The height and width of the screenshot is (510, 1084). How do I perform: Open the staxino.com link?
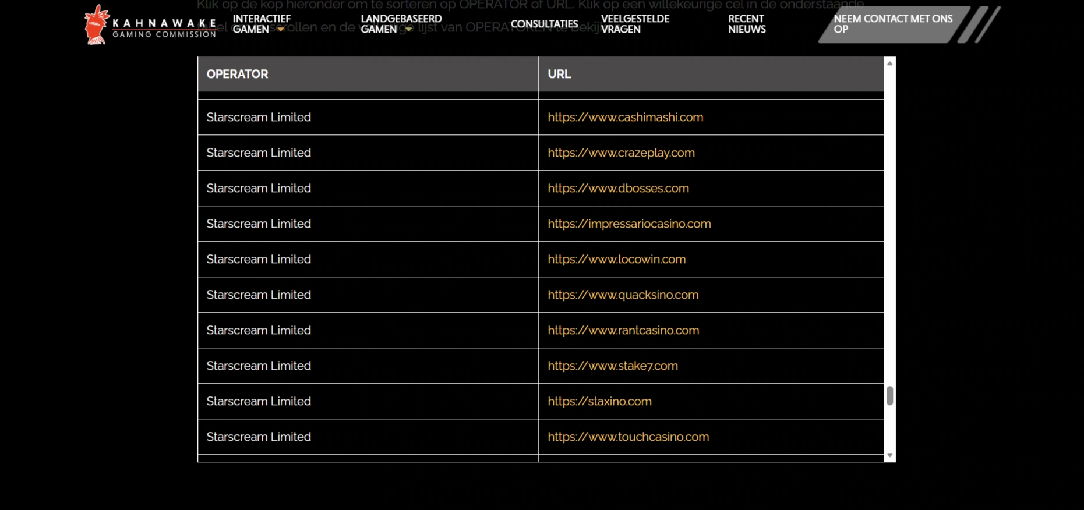point(599,401)
